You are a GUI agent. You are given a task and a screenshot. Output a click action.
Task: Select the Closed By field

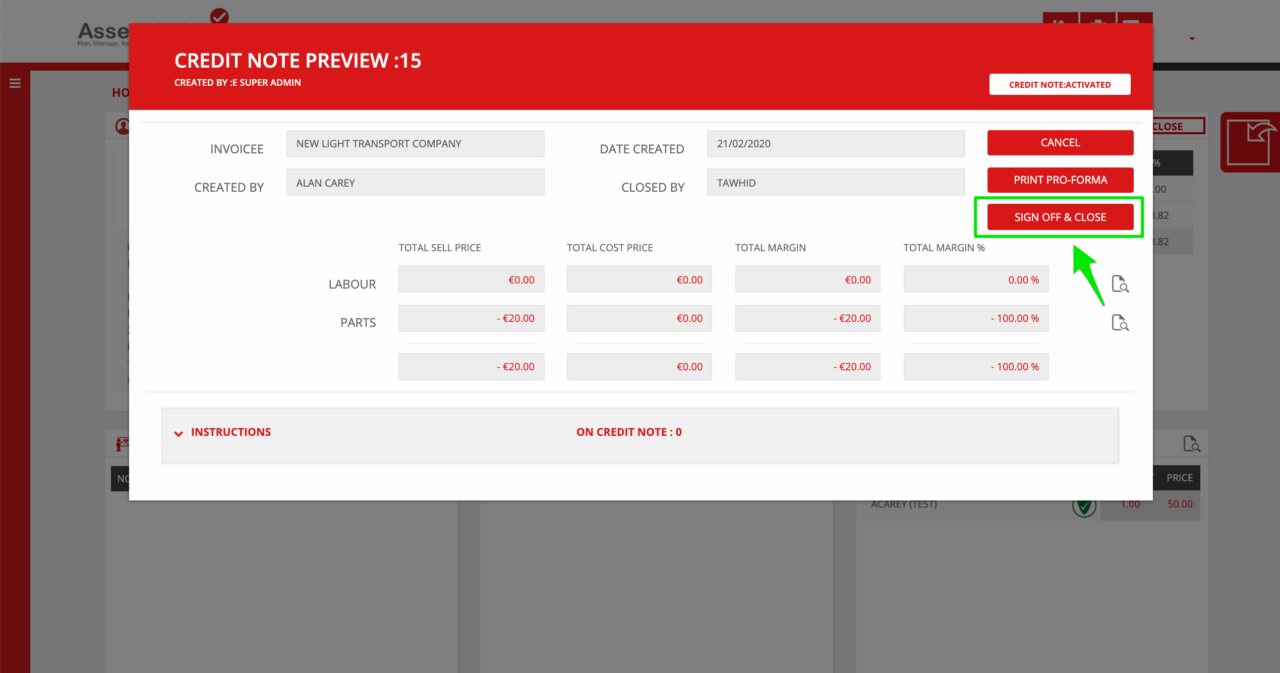tap(836, 183)
